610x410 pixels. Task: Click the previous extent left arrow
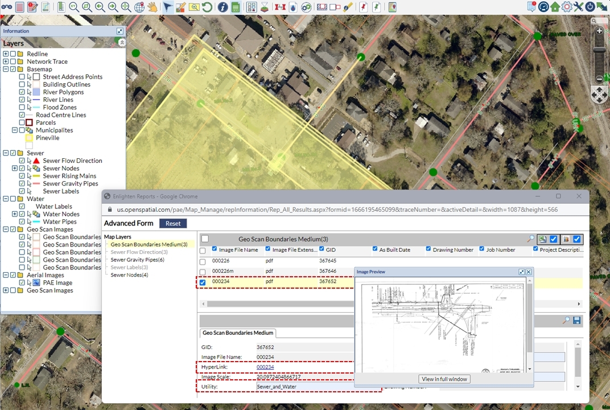point(100,7)
